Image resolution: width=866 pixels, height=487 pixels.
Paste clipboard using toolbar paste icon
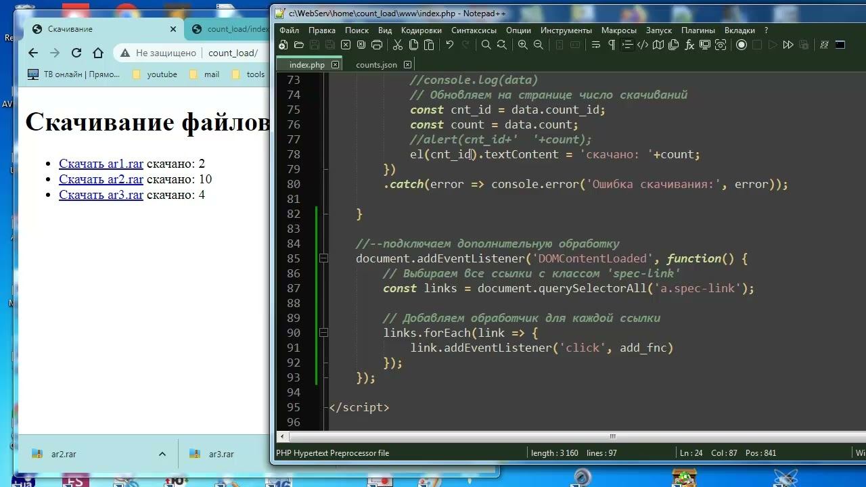(x=429, y=45)
